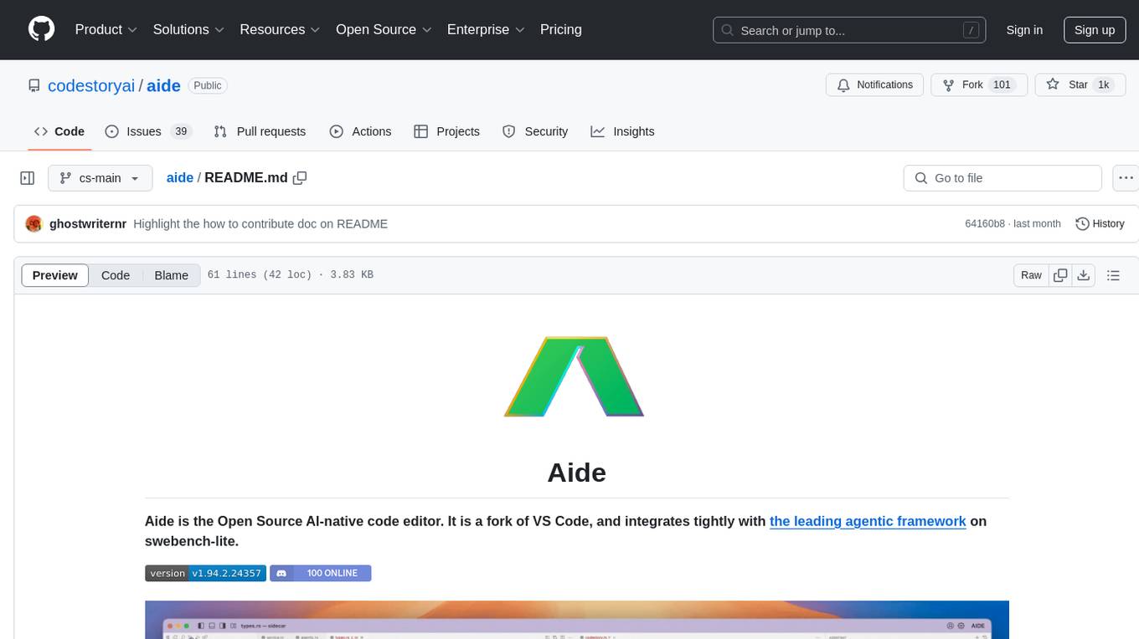Expand the Enterprise menu
Screen dimensions: 1139x639
tap(486, 29)
